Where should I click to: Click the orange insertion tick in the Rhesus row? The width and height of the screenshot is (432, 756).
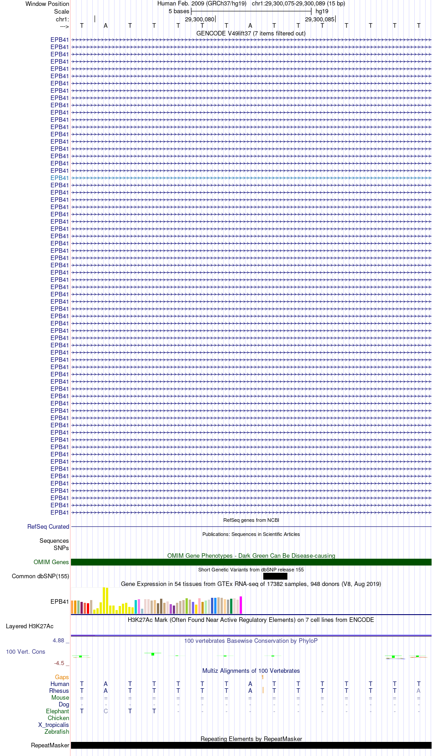[x=263, y=690]
